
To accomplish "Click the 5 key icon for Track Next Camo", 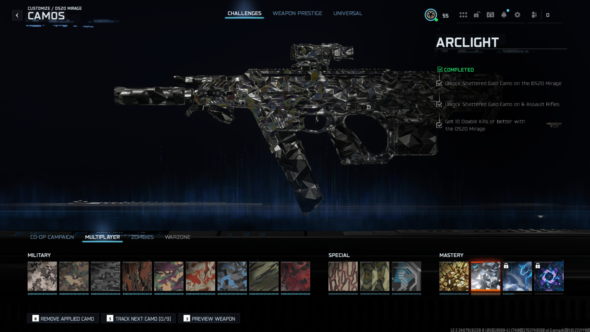I will click(x=110, y=319).
